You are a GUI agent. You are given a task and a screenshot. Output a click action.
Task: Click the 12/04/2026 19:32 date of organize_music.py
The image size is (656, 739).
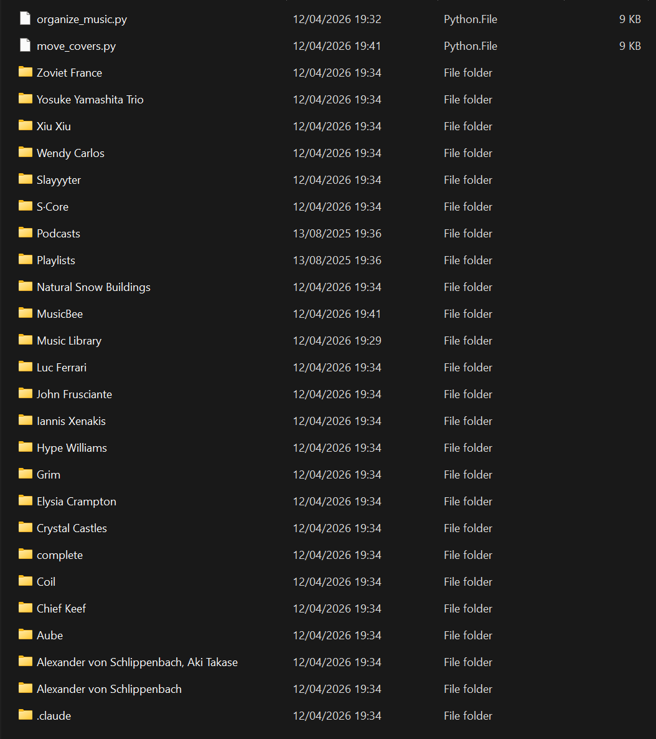pyautogui.click(x=337, y=19)
